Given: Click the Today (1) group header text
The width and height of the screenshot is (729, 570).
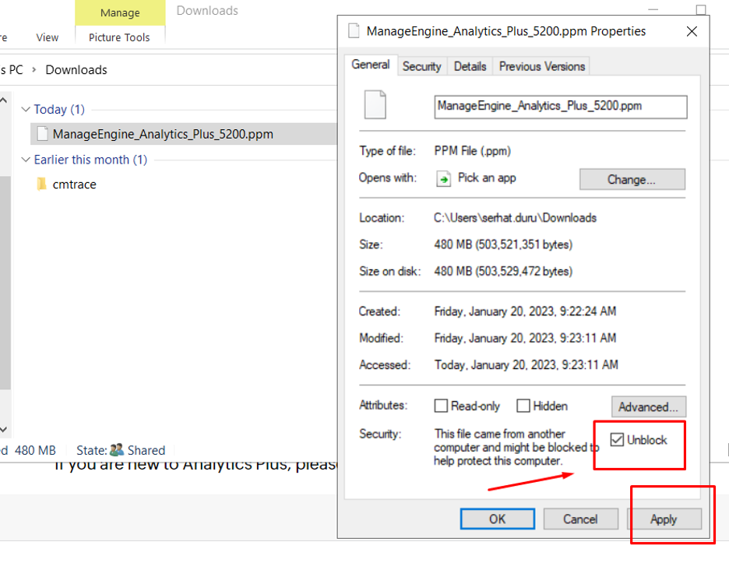Looking at the screenshot, I should 59,110.
